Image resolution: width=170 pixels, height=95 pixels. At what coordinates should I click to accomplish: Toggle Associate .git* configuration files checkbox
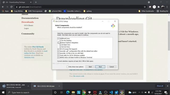pyautogui.click(x=58, y=51)
